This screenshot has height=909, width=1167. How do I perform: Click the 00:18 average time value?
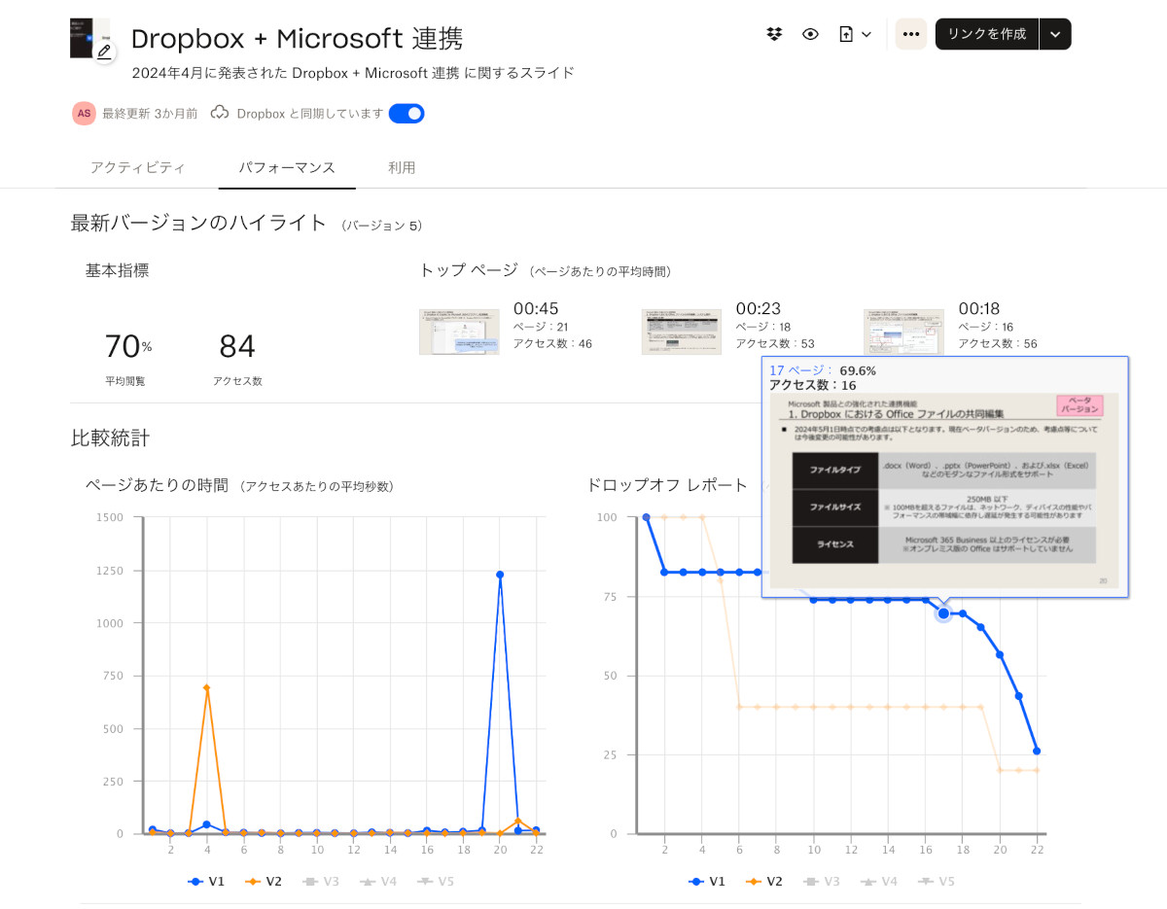coord(979,309)
